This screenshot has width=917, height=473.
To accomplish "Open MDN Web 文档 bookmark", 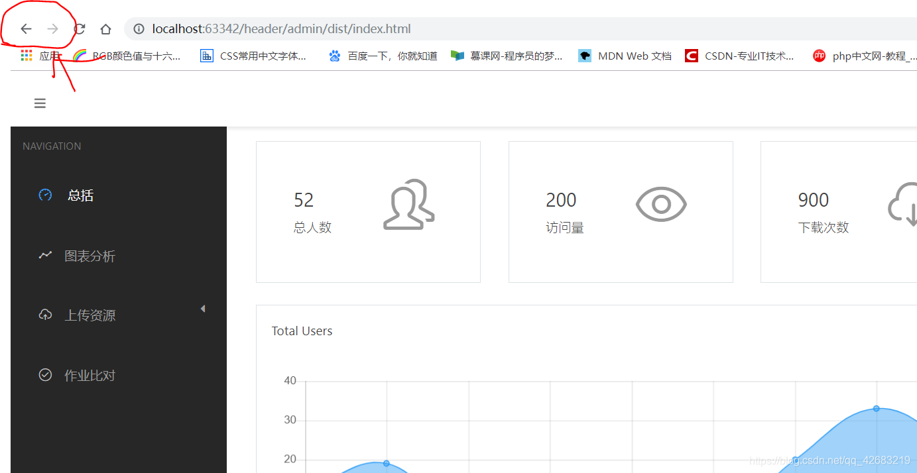I will (625, 56).
